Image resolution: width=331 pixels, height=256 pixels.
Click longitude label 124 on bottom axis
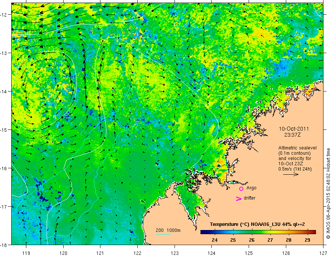(212, 253)
